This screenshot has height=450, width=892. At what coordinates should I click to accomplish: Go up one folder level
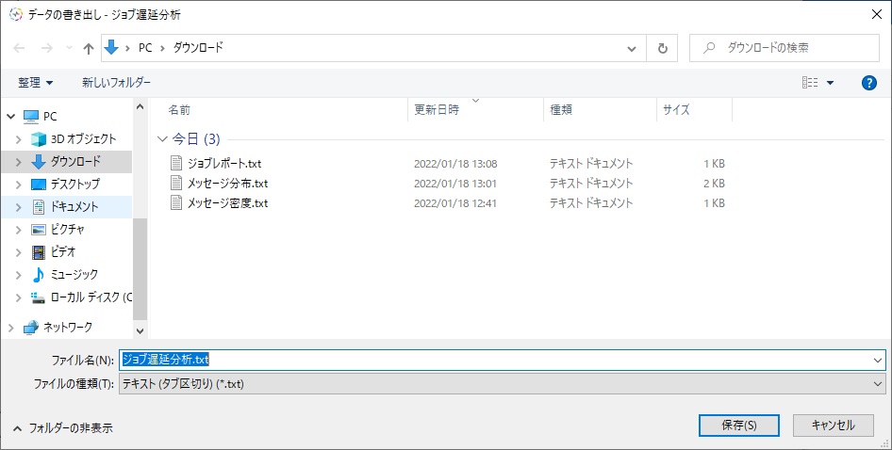89,48
